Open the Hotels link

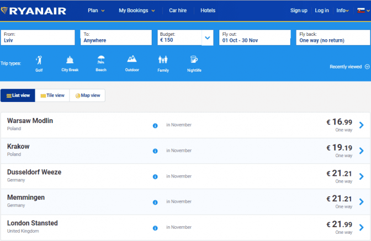click(208, 10)
